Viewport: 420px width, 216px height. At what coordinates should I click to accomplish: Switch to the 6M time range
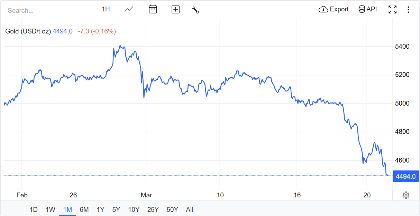point(84,209)
